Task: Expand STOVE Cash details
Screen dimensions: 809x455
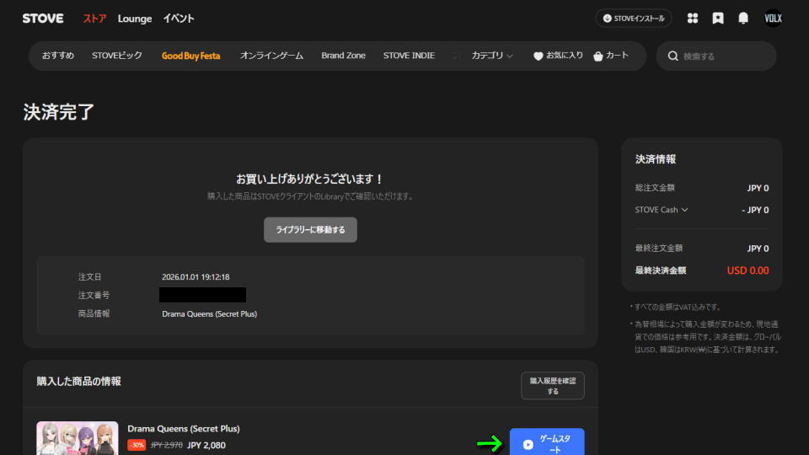Action: click(662, 210)
